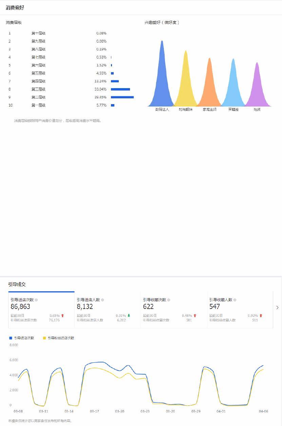The width and height of the screenshot is (282, 426).
Task: Click the 引导成交 section heading
Action: coord(17,284)
